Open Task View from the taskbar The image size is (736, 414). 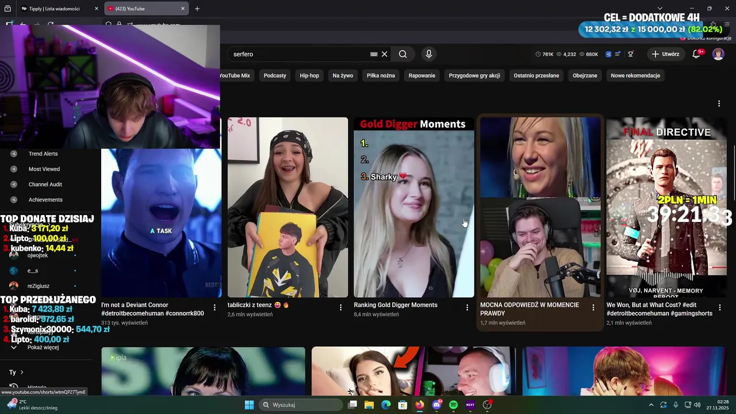(352, 405)
